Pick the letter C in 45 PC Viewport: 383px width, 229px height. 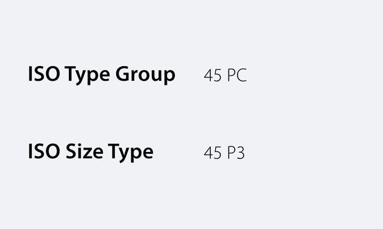coord(242,75)
